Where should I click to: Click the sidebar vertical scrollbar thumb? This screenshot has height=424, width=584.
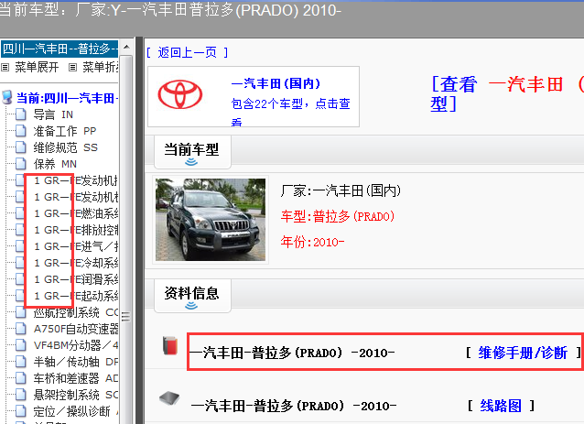(126, 240)
